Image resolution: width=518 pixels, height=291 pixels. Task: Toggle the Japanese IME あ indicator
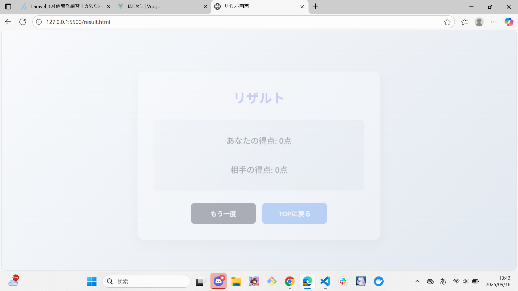[x=443, y=281]
